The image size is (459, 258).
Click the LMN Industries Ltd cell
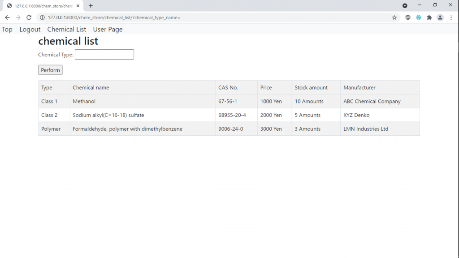pos(366,129)
